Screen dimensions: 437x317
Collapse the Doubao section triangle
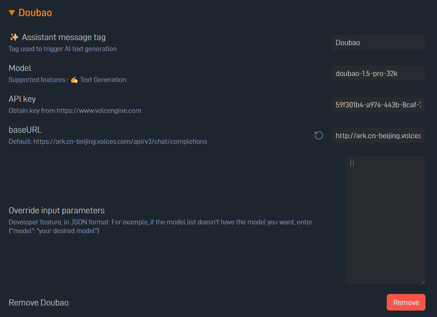pos(12,13)
